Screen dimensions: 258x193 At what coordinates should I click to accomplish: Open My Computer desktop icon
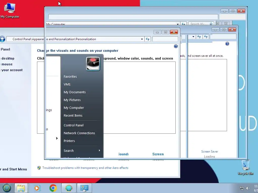point(10,11)
